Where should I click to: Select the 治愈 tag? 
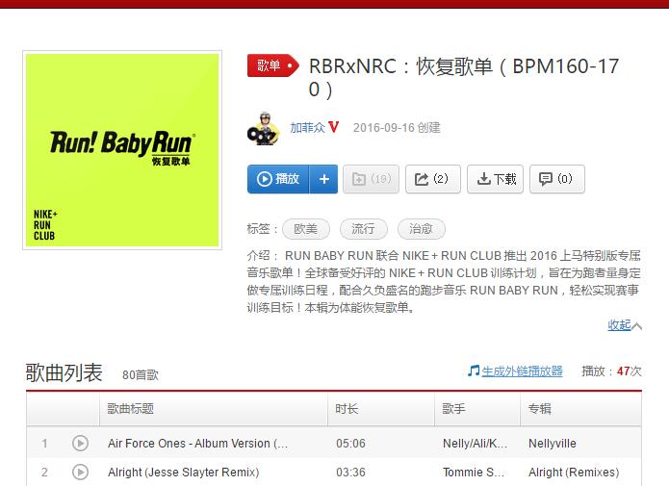click(x=421, y=229)
